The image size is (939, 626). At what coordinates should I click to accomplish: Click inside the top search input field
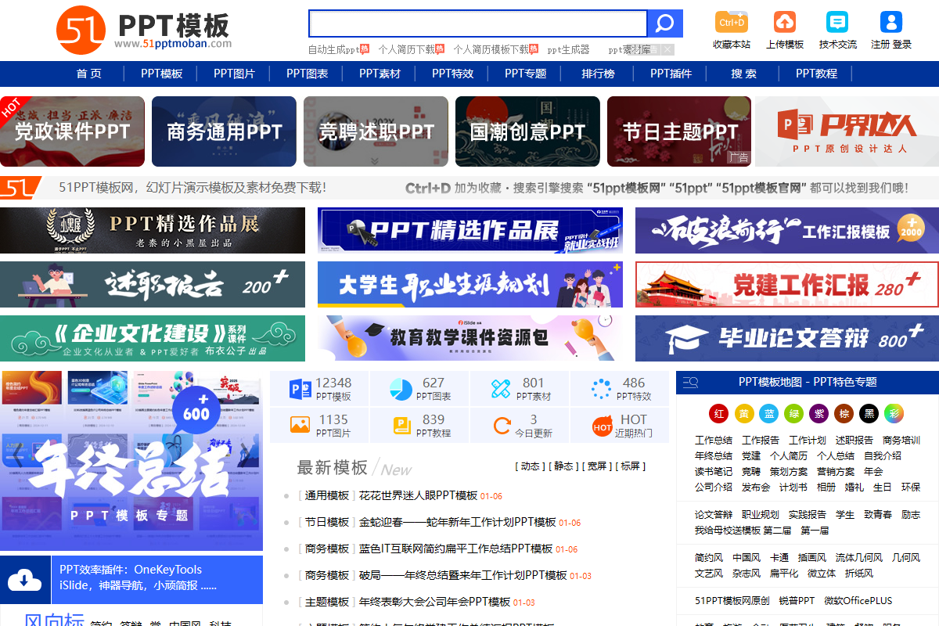[479, 23]
